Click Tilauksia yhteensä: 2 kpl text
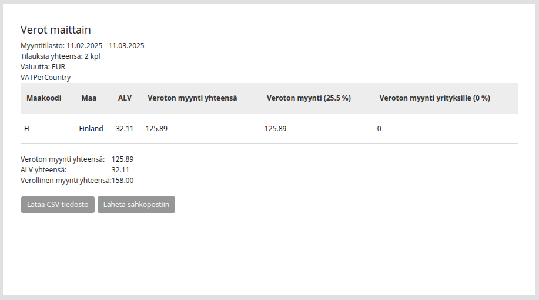 tap(61, 56)
